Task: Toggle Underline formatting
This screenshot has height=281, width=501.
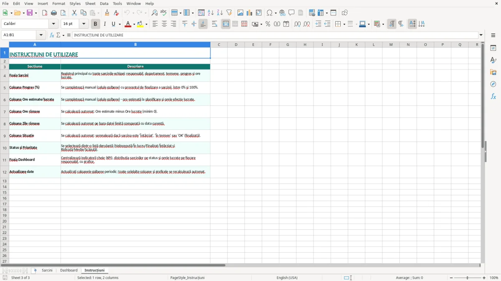Action: pos(113,24)
